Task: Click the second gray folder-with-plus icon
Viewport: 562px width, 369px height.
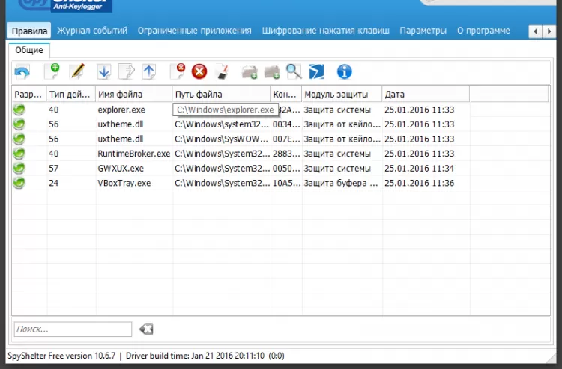Action: [x=272, y=72]
